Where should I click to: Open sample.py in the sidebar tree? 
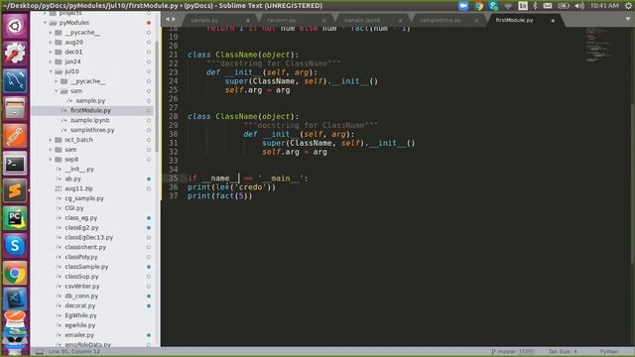90,101
